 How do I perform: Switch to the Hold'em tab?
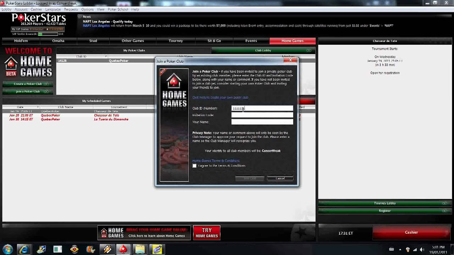[21, 41]
